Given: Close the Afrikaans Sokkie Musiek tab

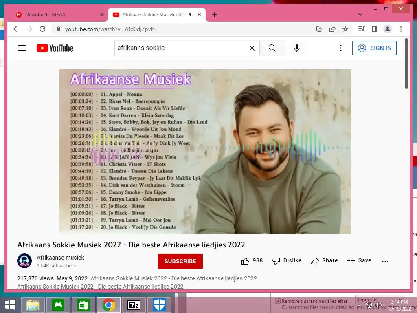Looking at the screenshot, I should click(199, 15).
